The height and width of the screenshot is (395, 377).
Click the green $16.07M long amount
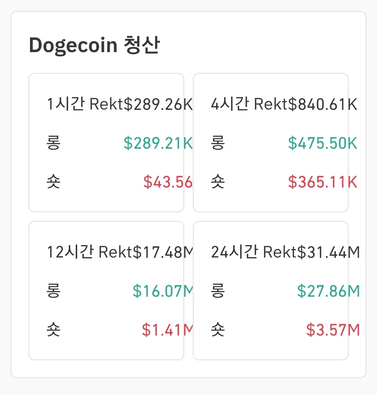pyautogui.click(x=163, y=291)
